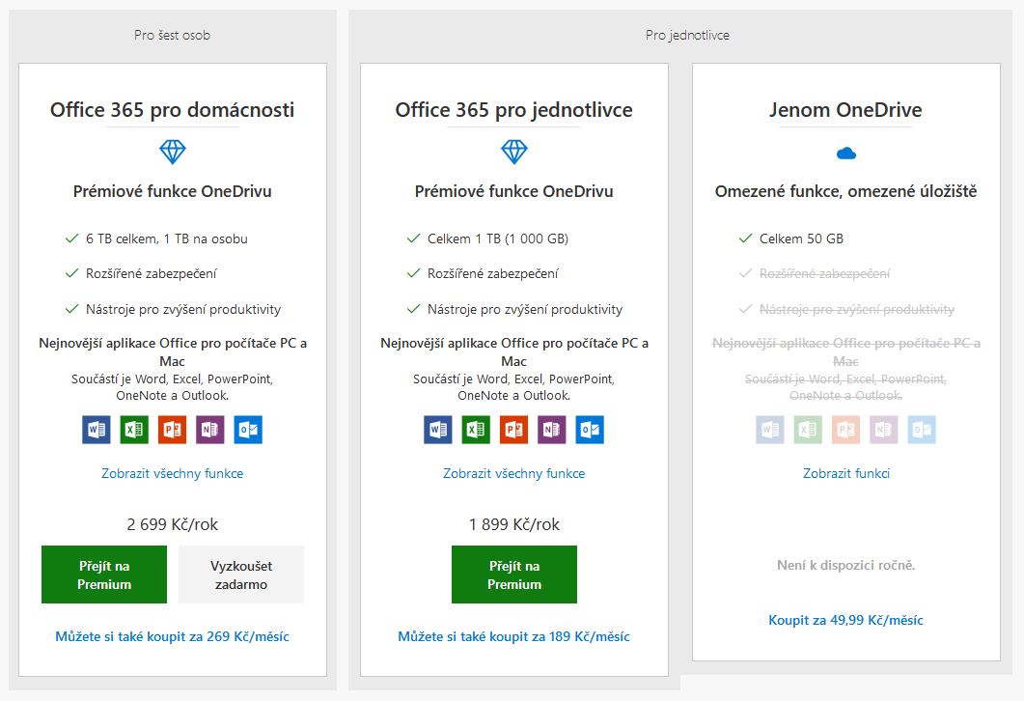Click the Celkem 50 GB text
This screenshot has width=1024, height=701.
pyautogui.click(x=801, y=238)
